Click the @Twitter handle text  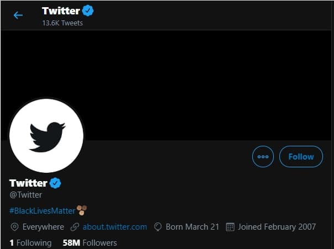click(25, 195)
